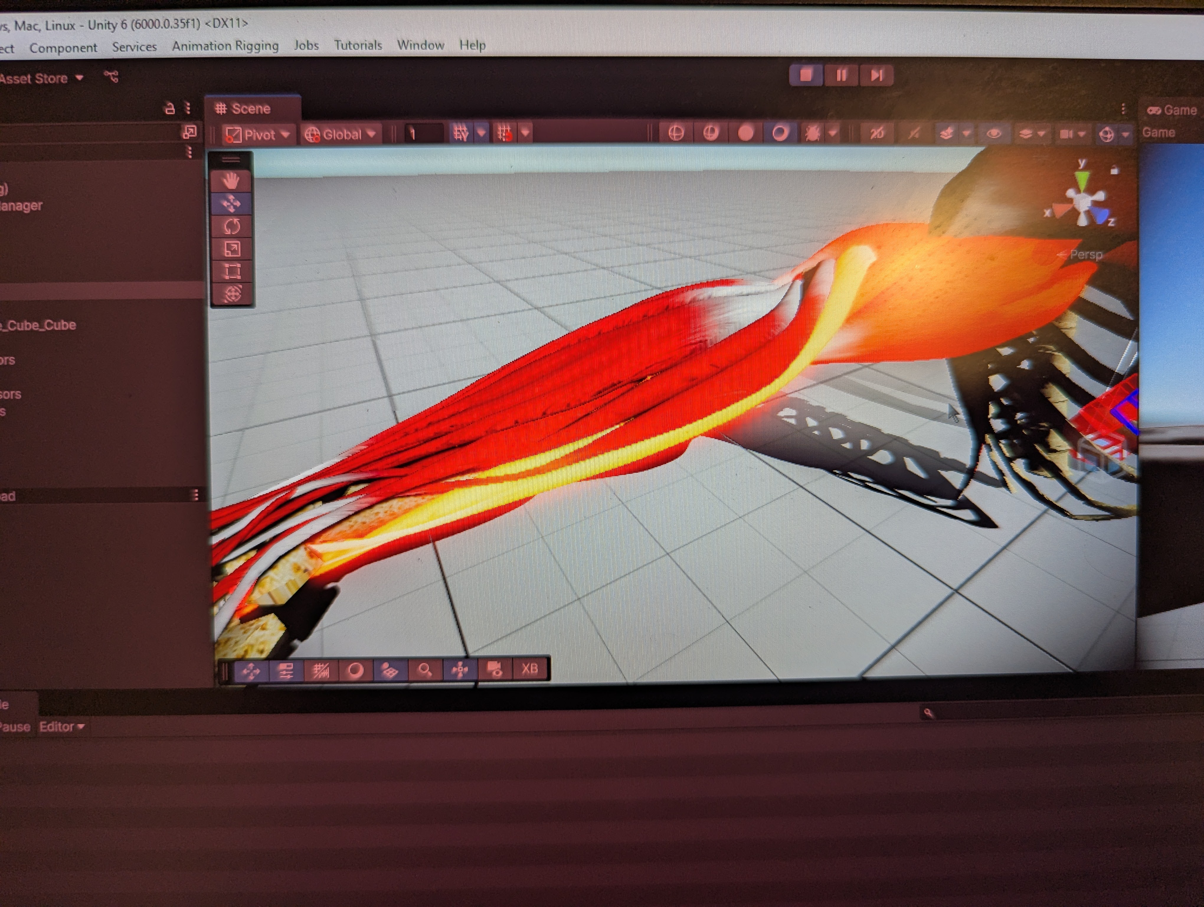Image resolution: width=1204 pixels, height=907 pixels.
Task: Click the debug draw mode bug icon
Action: pyautogui.click(x=812, y=133)
